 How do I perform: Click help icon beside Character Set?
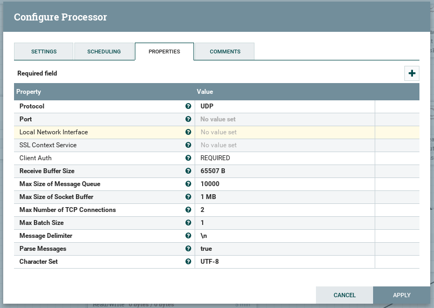point(188,262)
